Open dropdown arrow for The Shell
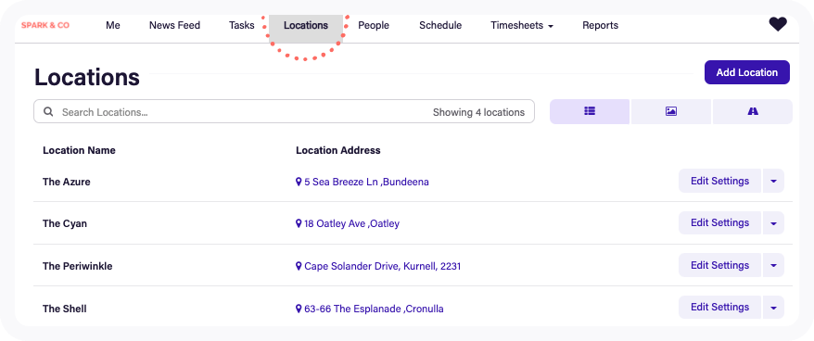Viewport: 814px width, 341px height. 773,308
